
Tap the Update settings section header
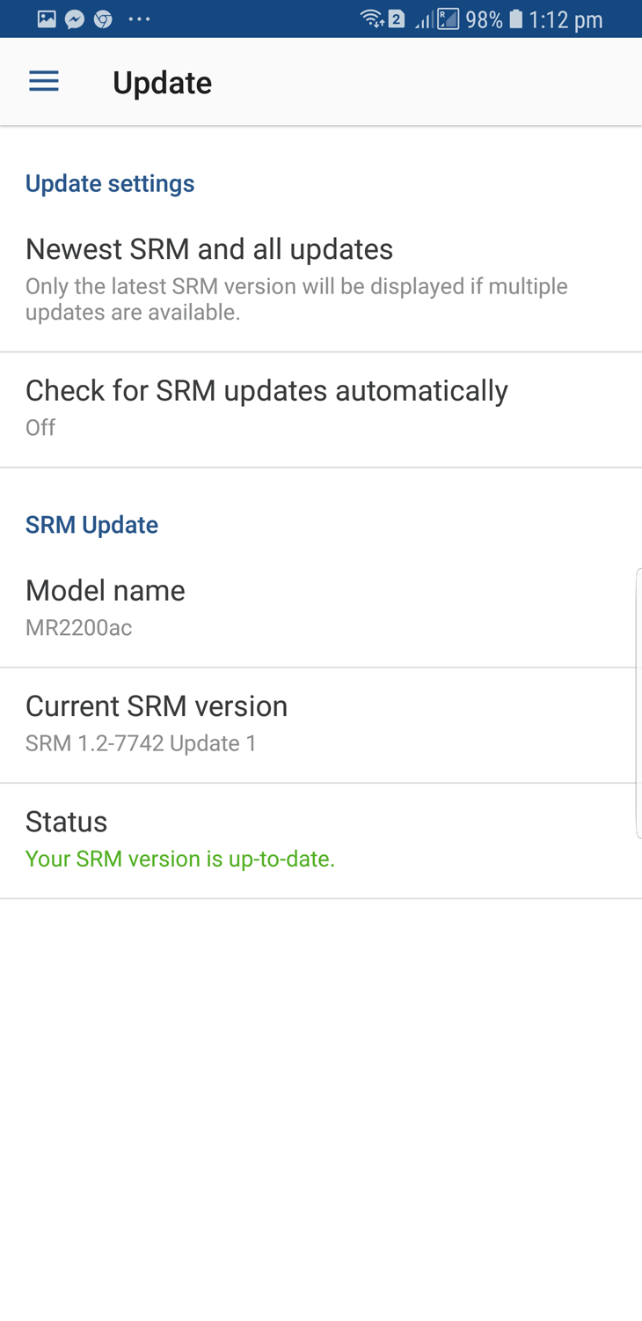(110, 183)
